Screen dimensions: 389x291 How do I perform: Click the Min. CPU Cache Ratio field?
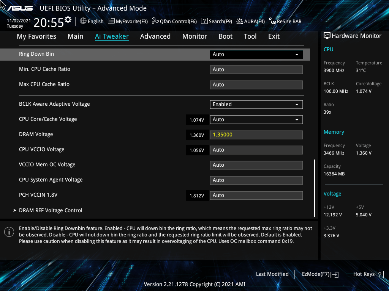[x=256, y=70]
